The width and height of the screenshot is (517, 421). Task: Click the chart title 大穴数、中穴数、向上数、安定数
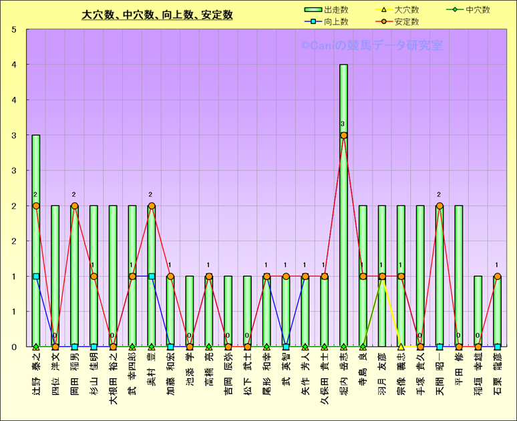click(157, 15)
